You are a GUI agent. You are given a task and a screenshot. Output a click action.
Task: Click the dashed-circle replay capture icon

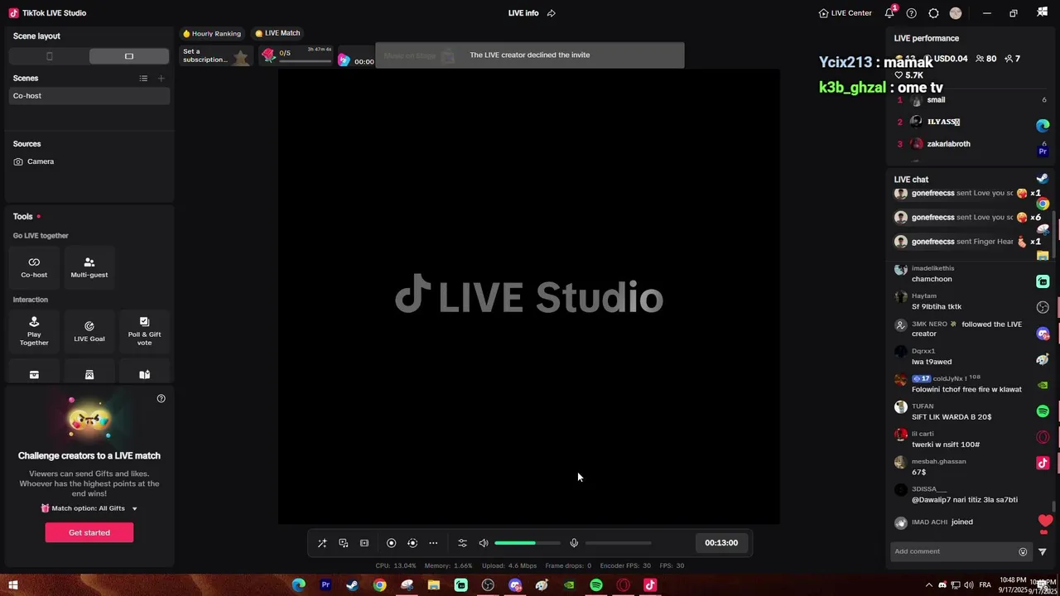(412, 543)
